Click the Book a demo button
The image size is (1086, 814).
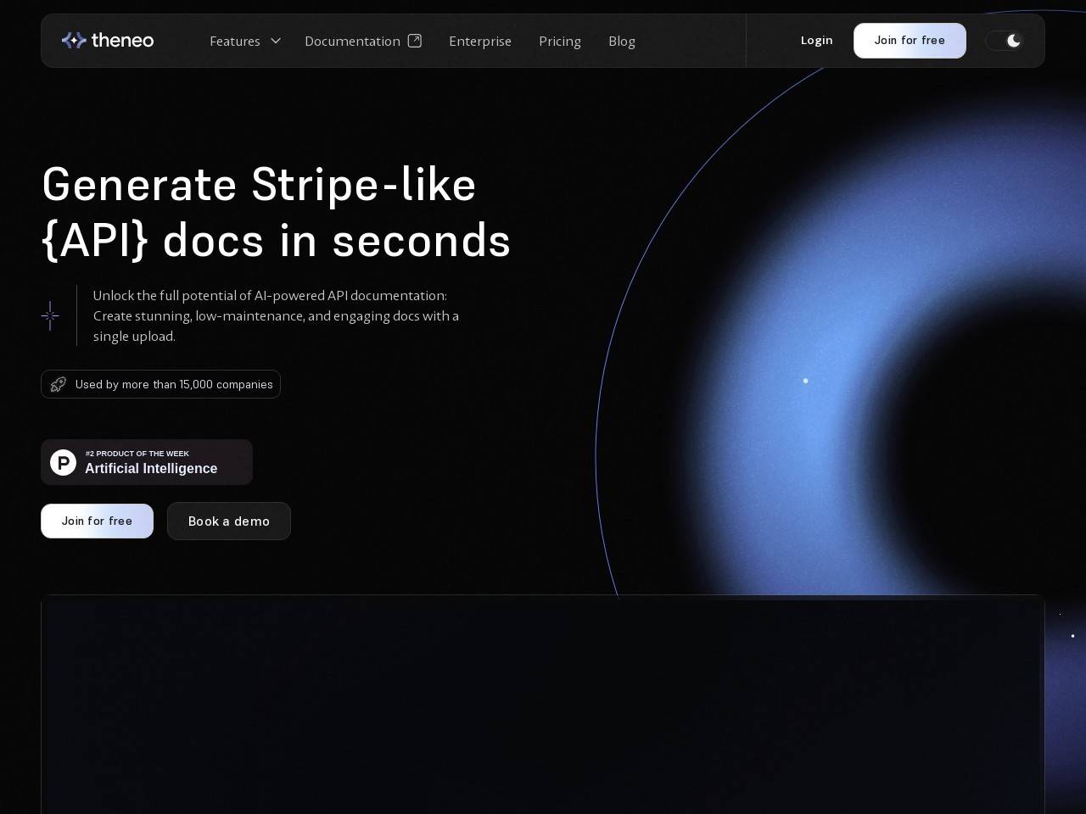tap(229, 521)
